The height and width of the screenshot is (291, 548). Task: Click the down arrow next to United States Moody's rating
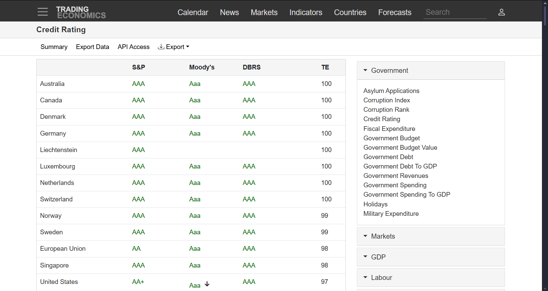[x=207, y=284]
